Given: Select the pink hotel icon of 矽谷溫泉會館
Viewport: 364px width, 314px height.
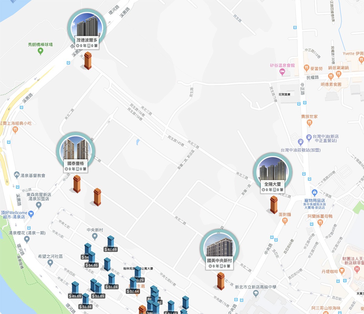Looking at the screenshot, I should [x=282, y=72].
